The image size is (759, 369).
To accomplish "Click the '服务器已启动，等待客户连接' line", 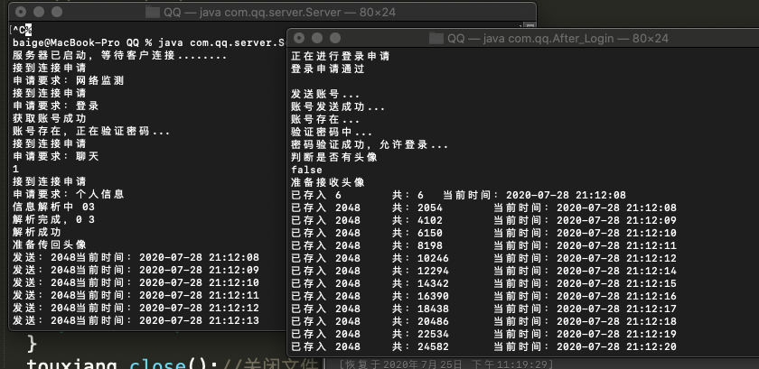I will point(119,55).
